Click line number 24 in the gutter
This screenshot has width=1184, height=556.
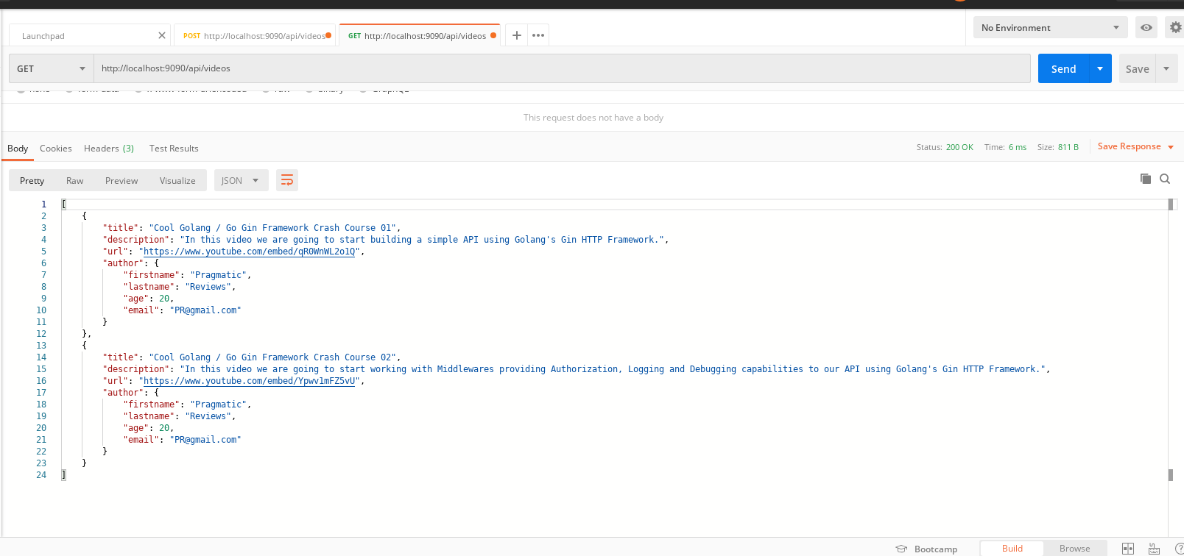[41, 475]
